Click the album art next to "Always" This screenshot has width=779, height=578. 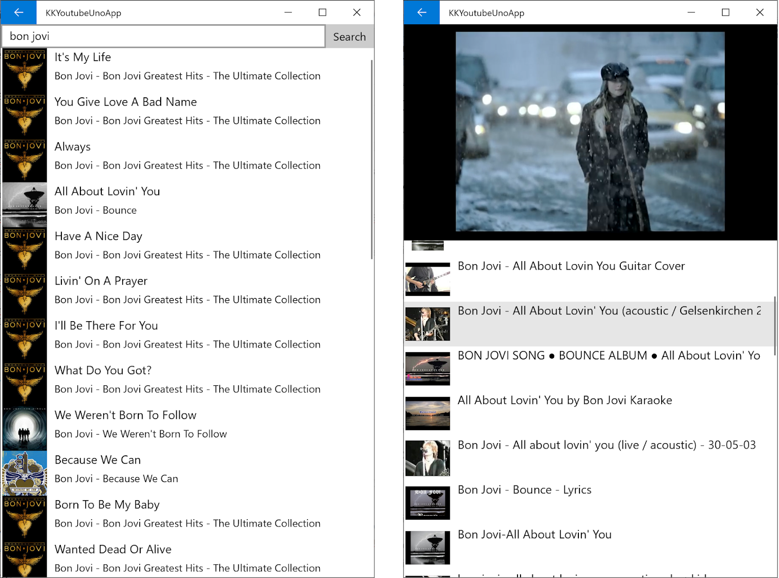pos(25,160)
